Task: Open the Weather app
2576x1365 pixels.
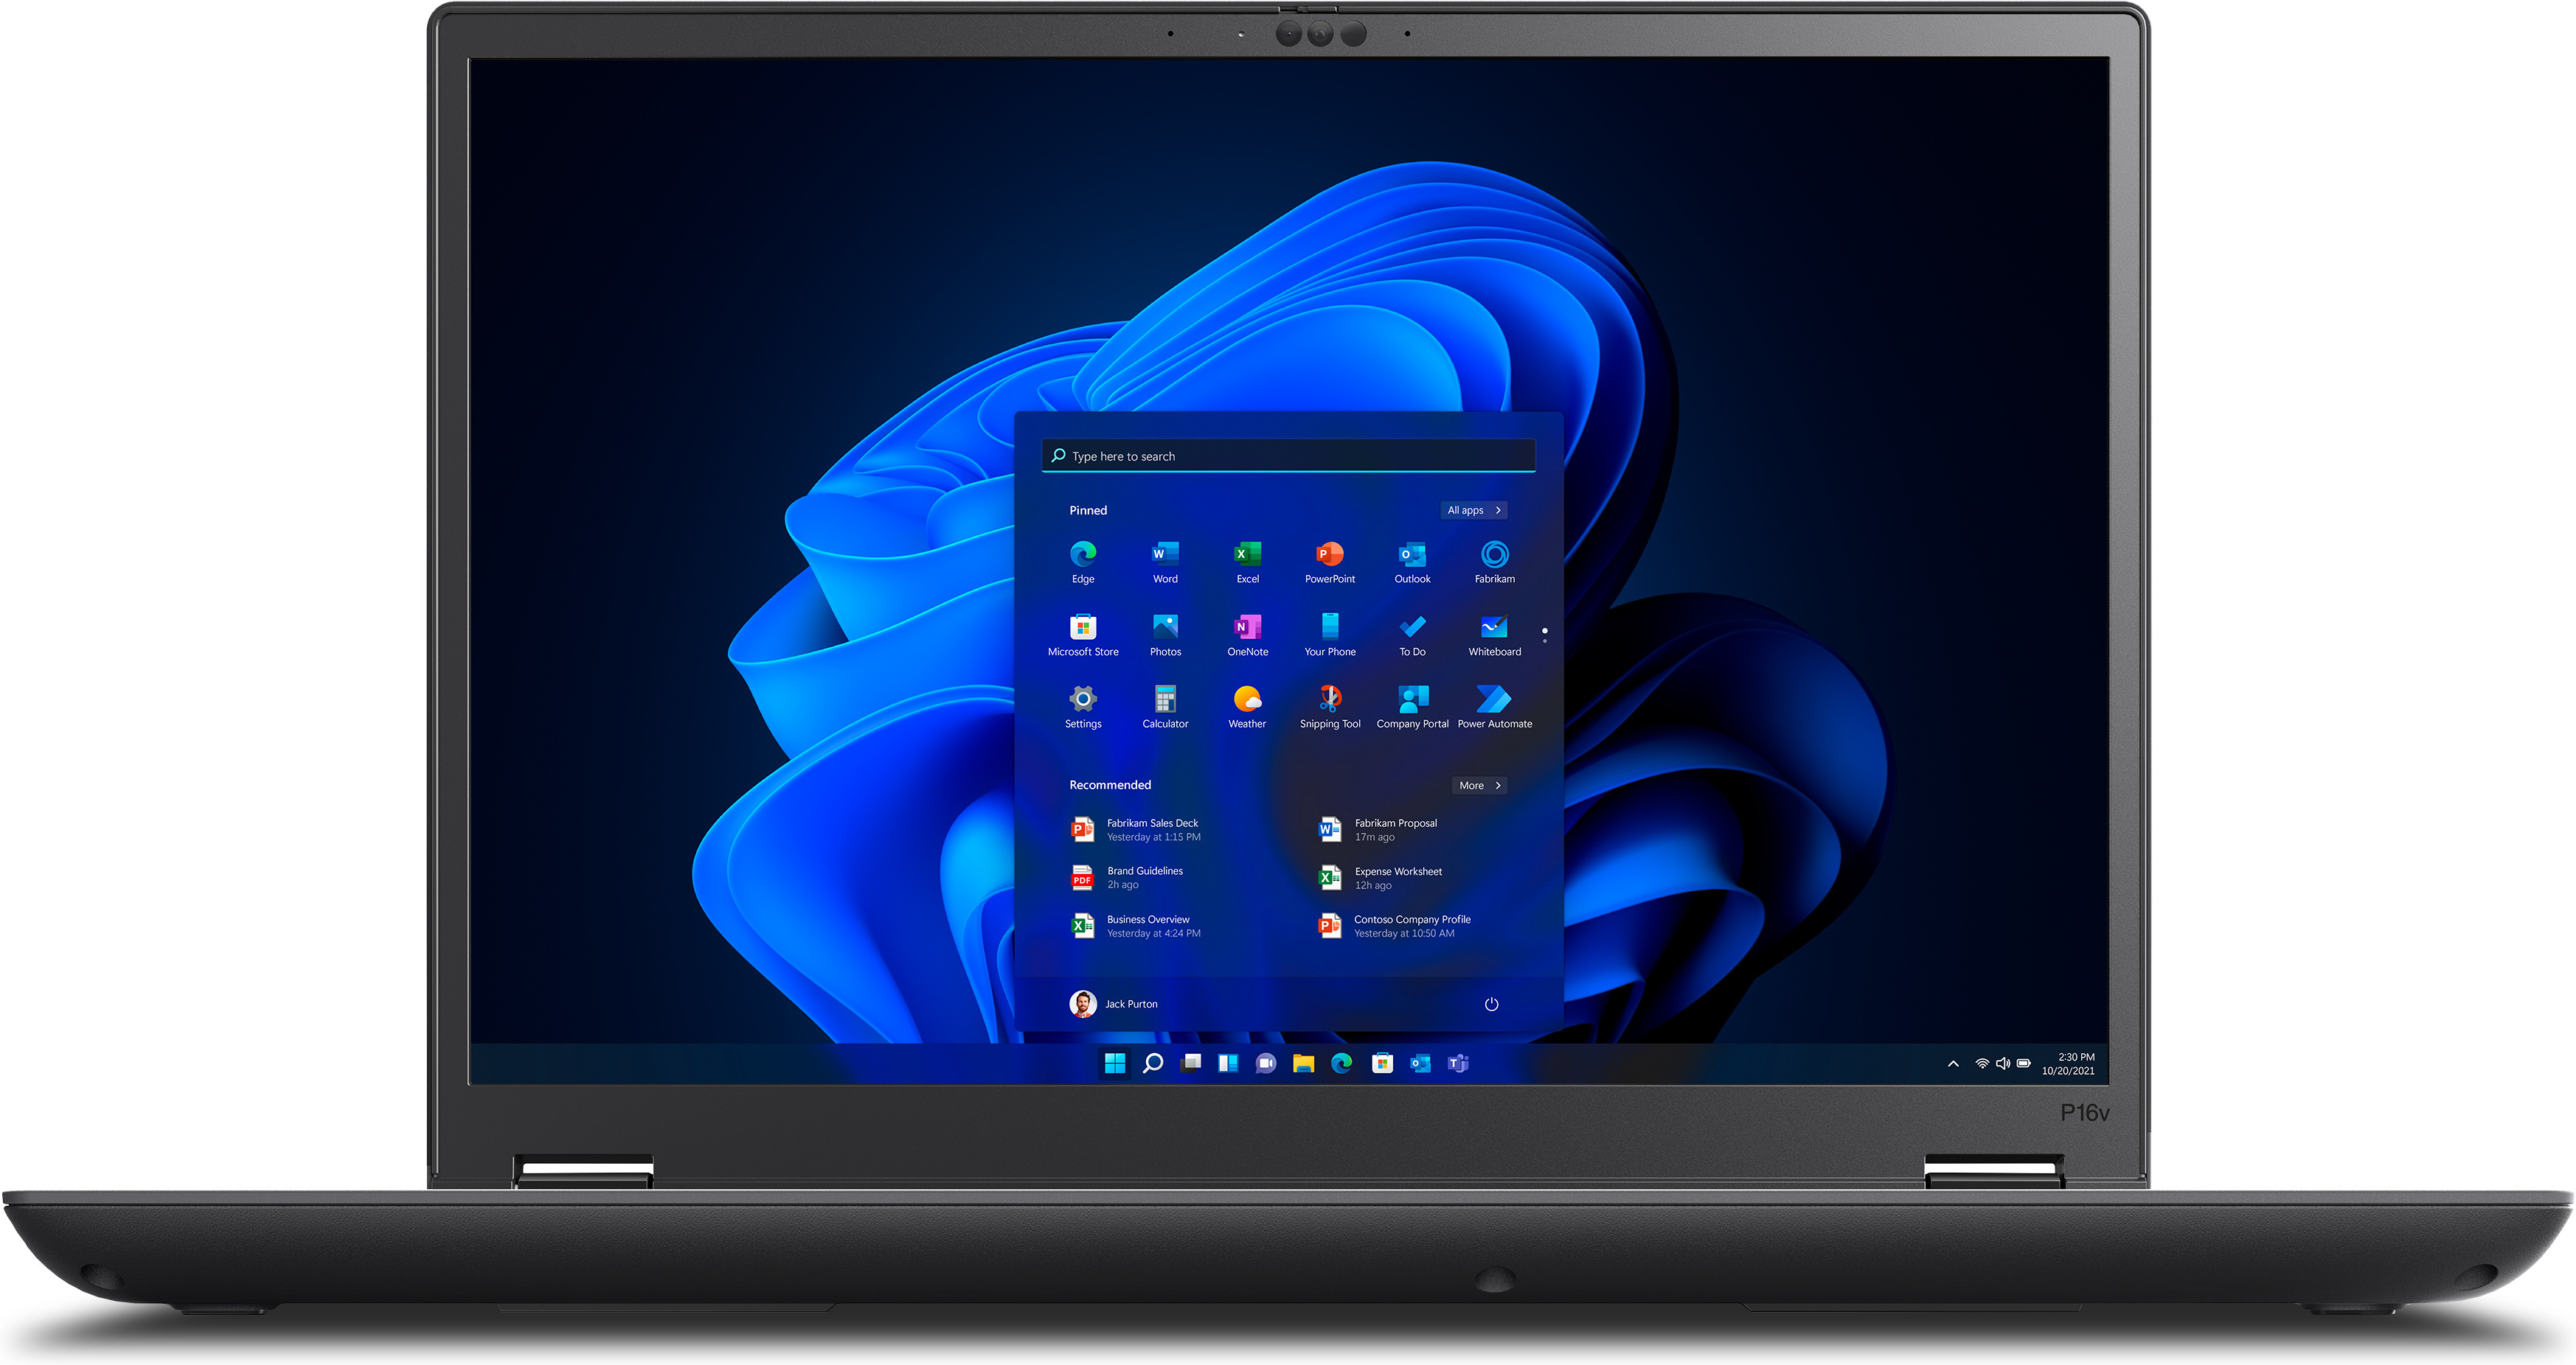Action: (x=1247, y=700)
